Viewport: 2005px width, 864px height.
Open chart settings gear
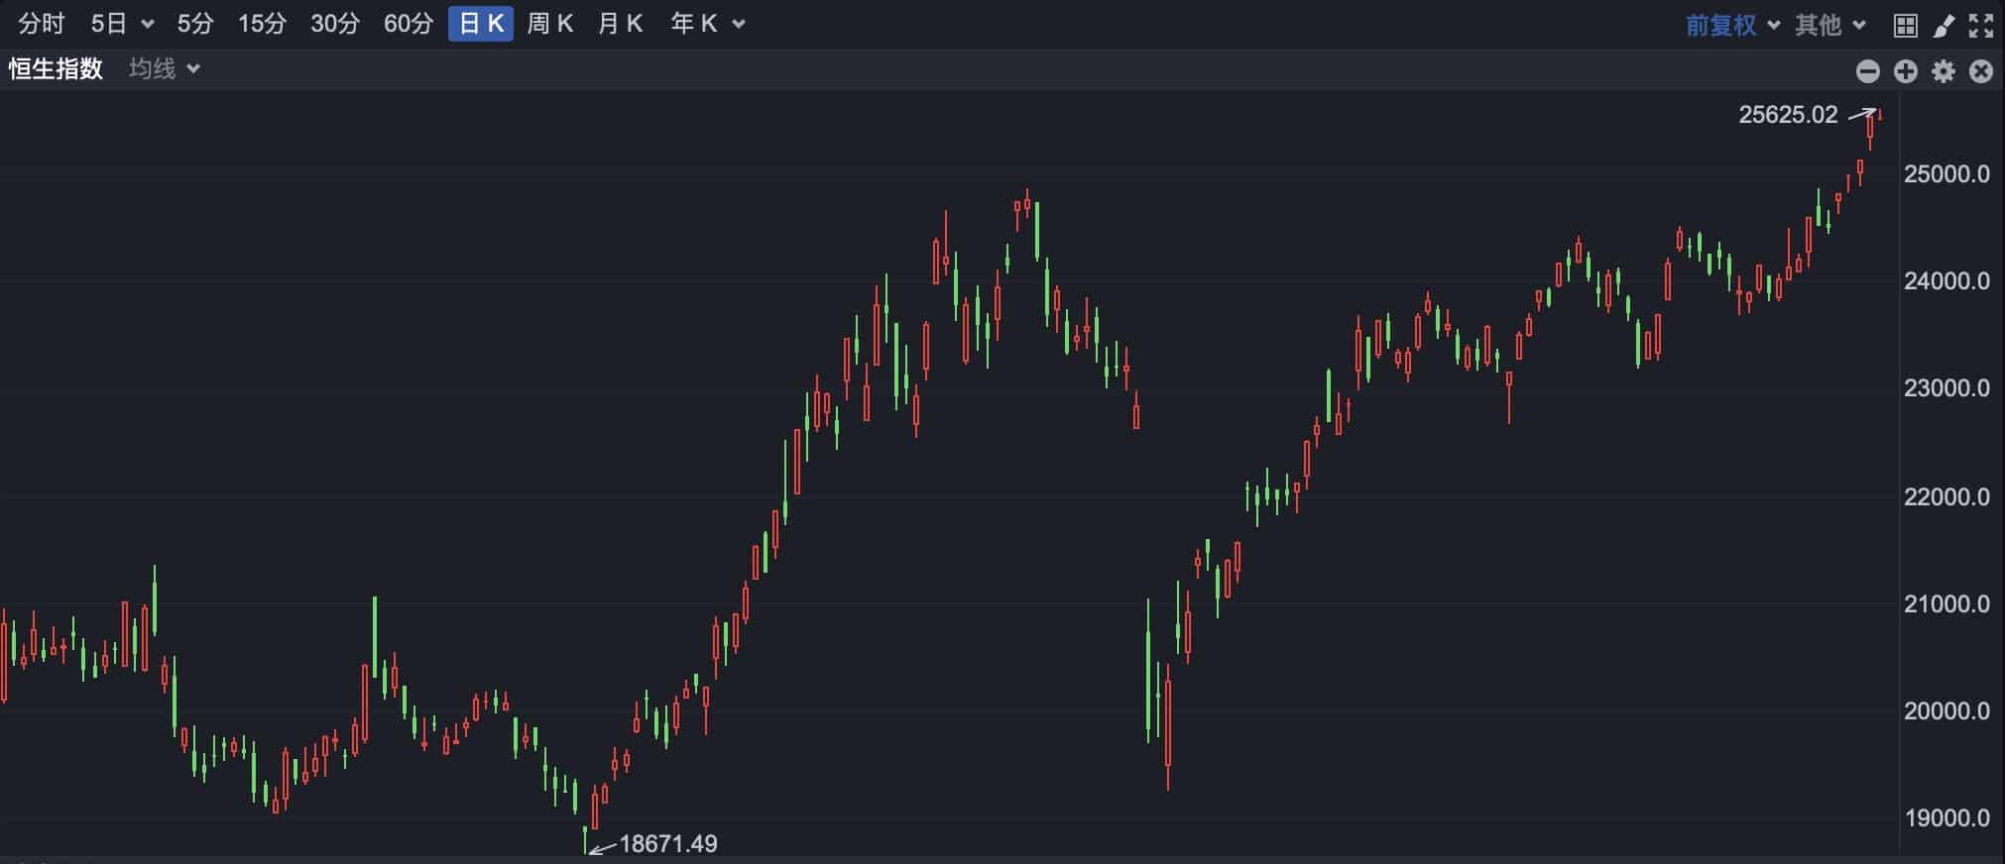tap(1944, 71)
